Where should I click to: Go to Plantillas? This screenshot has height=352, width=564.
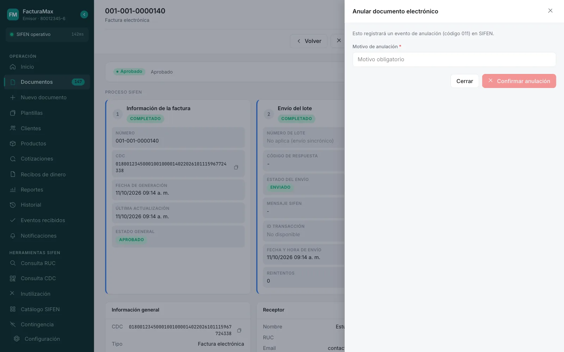point(47,113)
